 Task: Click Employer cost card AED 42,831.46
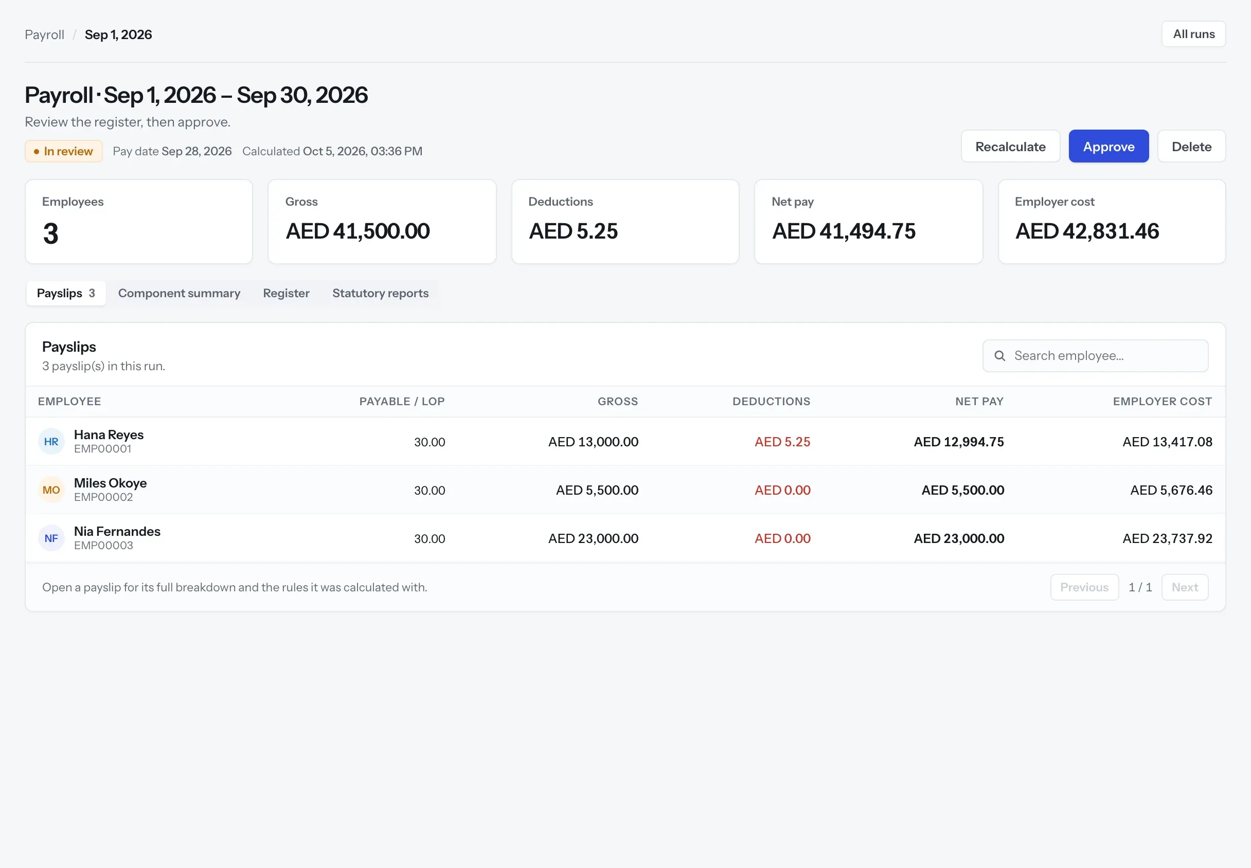tap(1112, 222)
